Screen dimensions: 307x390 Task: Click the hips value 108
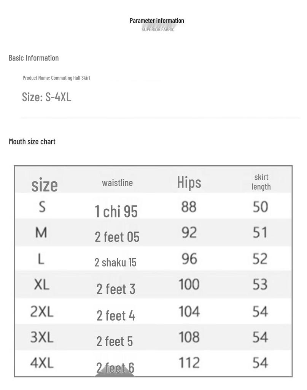pos(189,337)
